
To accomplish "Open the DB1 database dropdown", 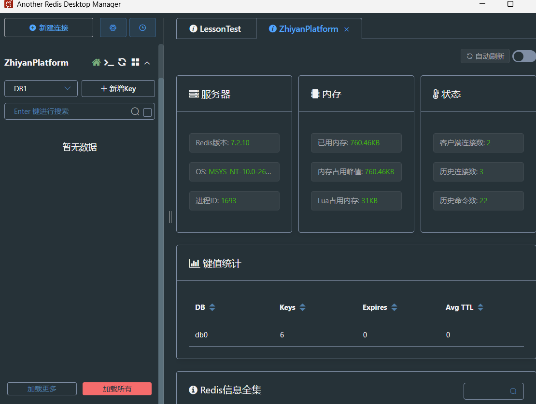I will (41, 89).
